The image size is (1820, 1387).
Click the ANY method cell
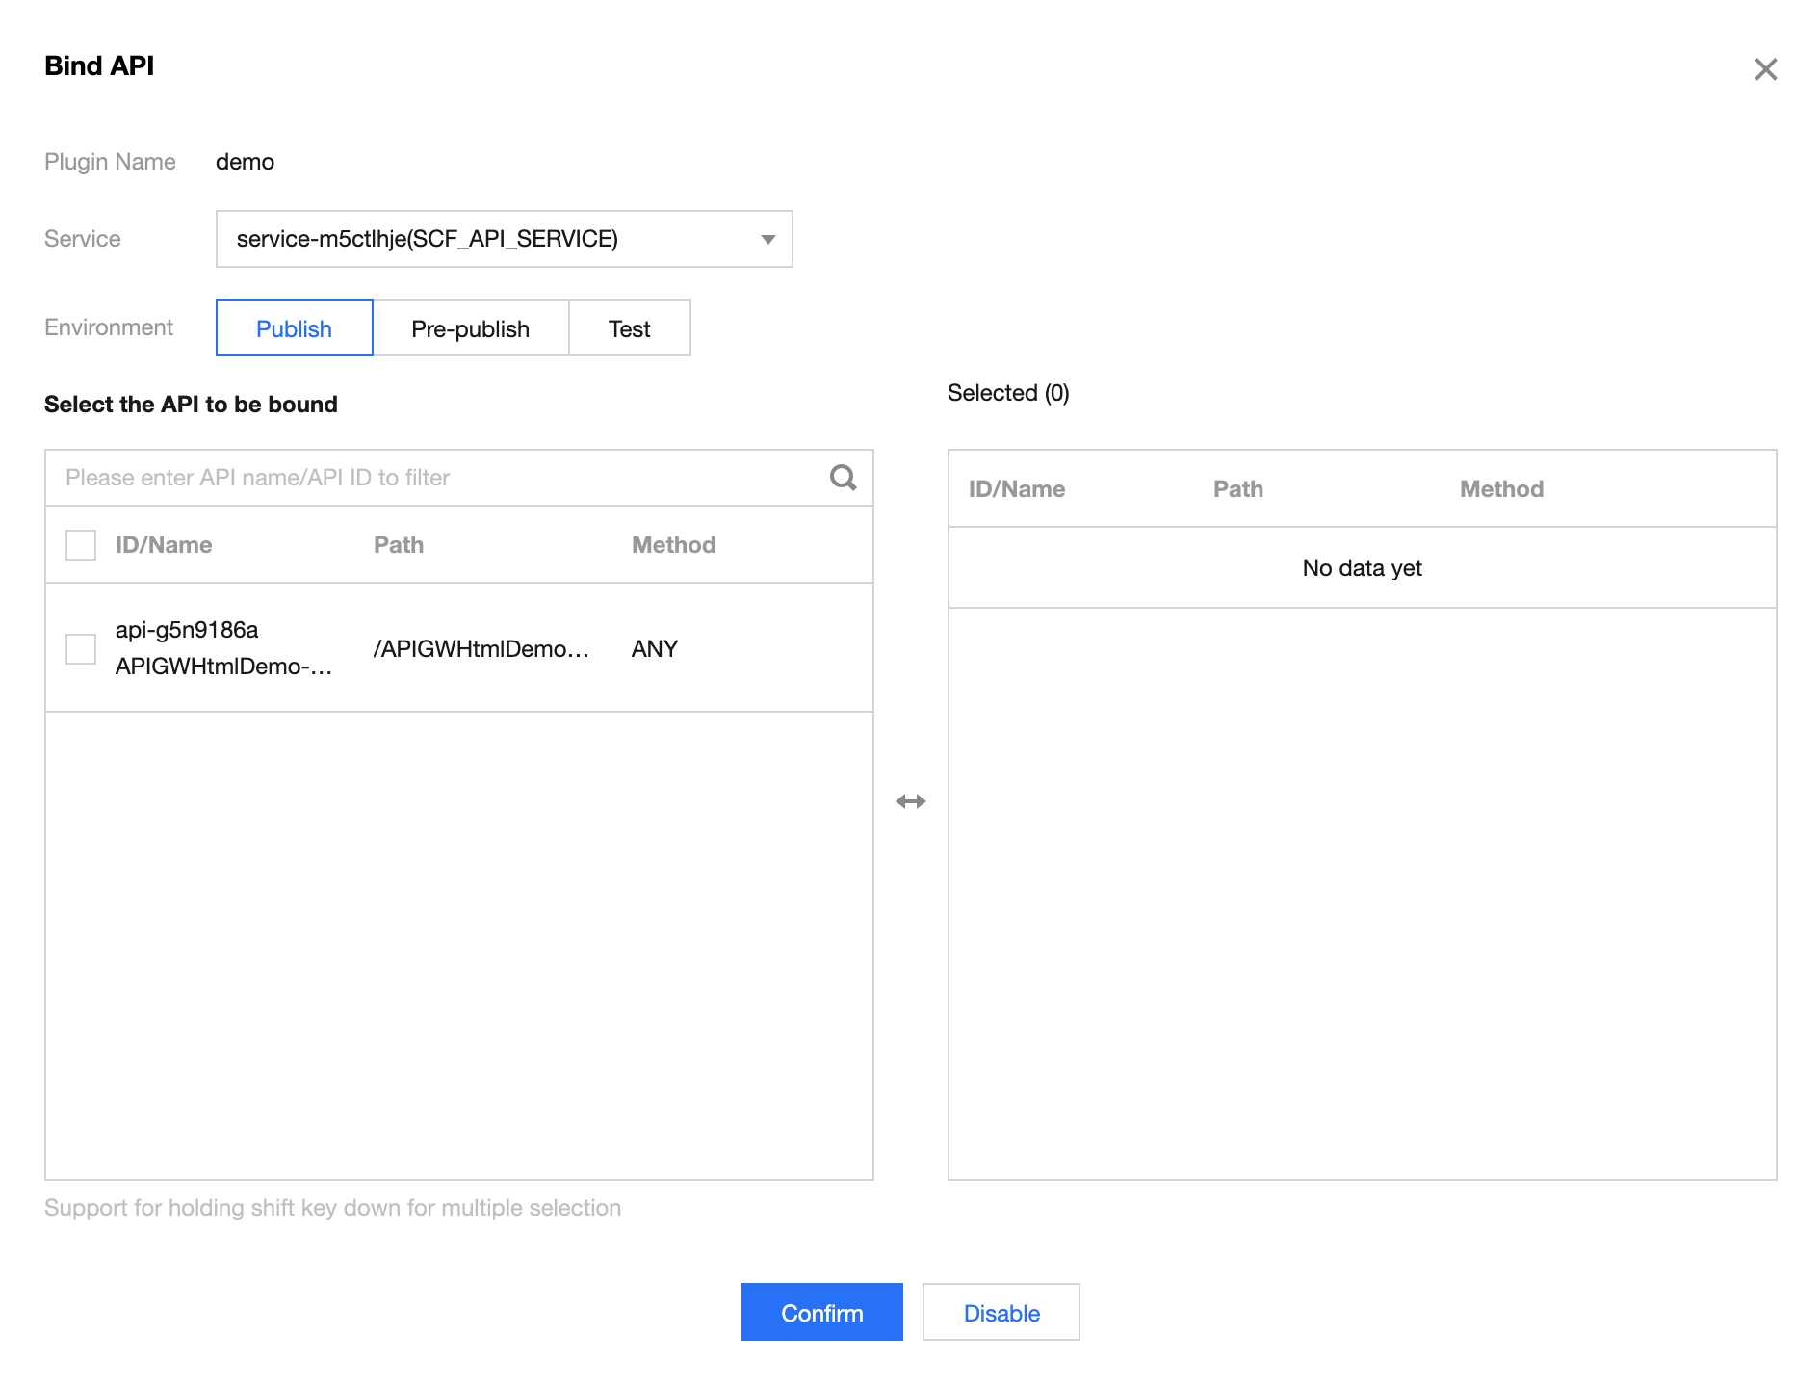tap(655, 649)
